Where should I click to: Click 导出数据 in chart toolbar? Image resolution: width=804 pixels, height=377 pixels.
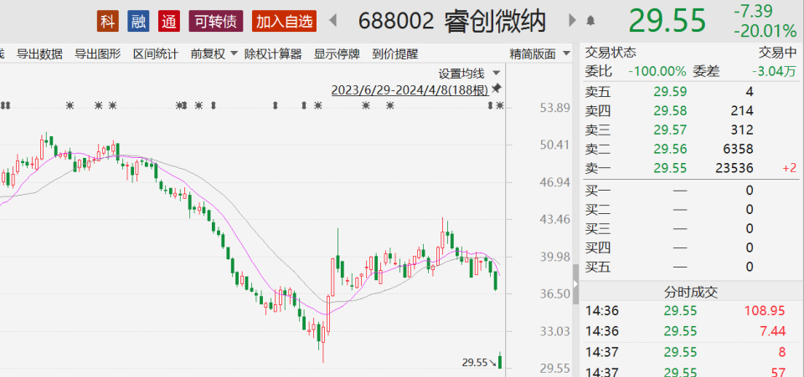tap(39, 54)
